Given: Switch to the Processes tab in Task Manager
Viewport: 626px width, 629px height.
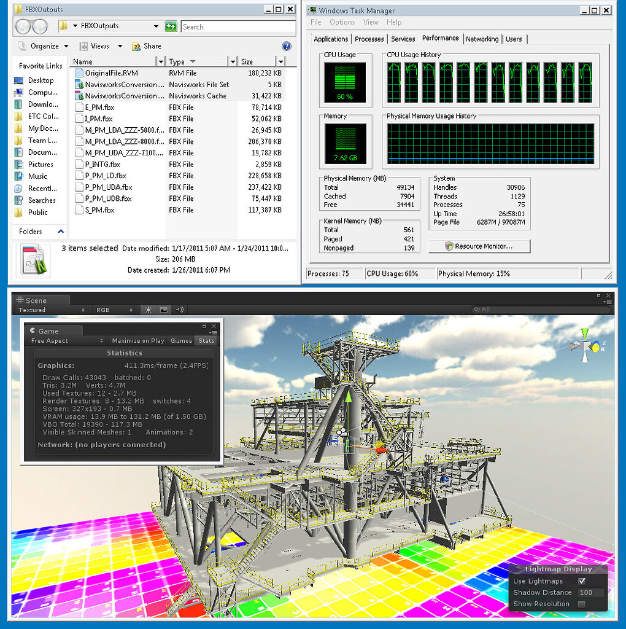Looking at the screenshot, I should point(369,39).
